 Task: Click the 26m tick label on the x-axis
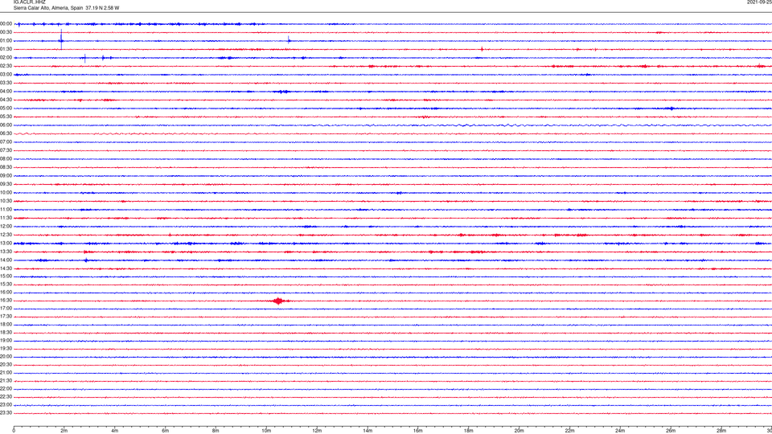point(671,431)
